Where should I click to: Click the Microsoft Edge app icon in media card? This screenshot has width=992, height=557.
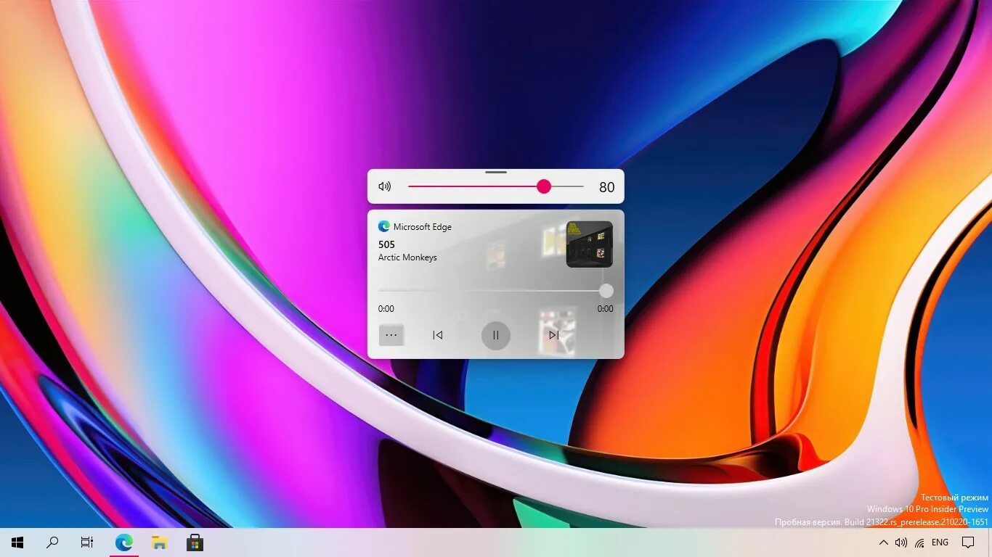pos(384,226)
